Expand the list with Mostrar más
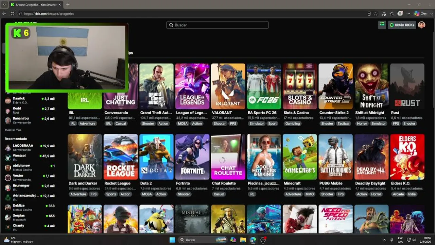435x245 pixels. [x=13, y=130]
